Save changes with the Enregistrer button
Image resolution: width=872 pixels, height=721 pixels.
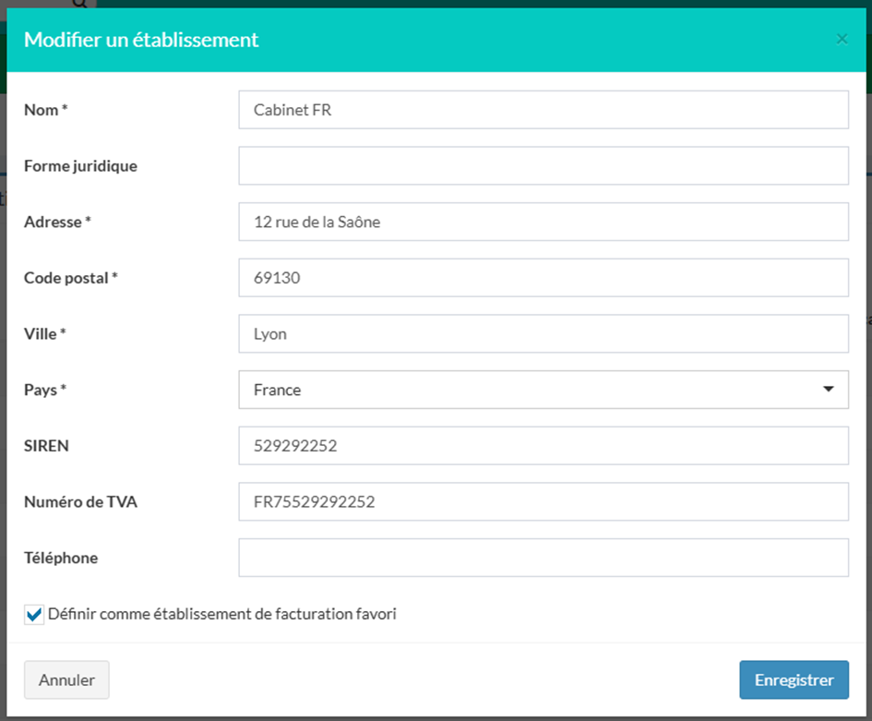[794, 680]
